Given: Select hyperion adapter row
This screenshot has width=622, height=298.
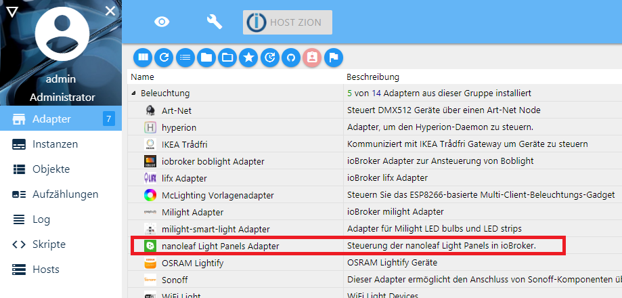Looking at the screenshot, I should click(374, 127).
